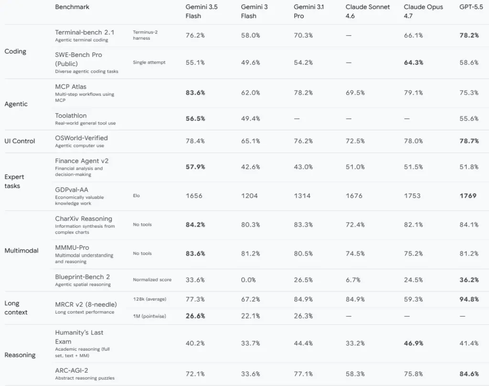Select the MMMU-Pro benchmark label
The width and height of the screenshot is (489, 386).
[72, 247]
